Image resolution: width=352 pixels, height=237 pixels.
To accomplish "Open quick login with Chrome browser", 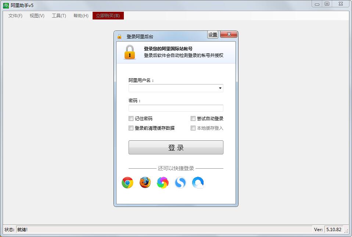I will (127, 182).
